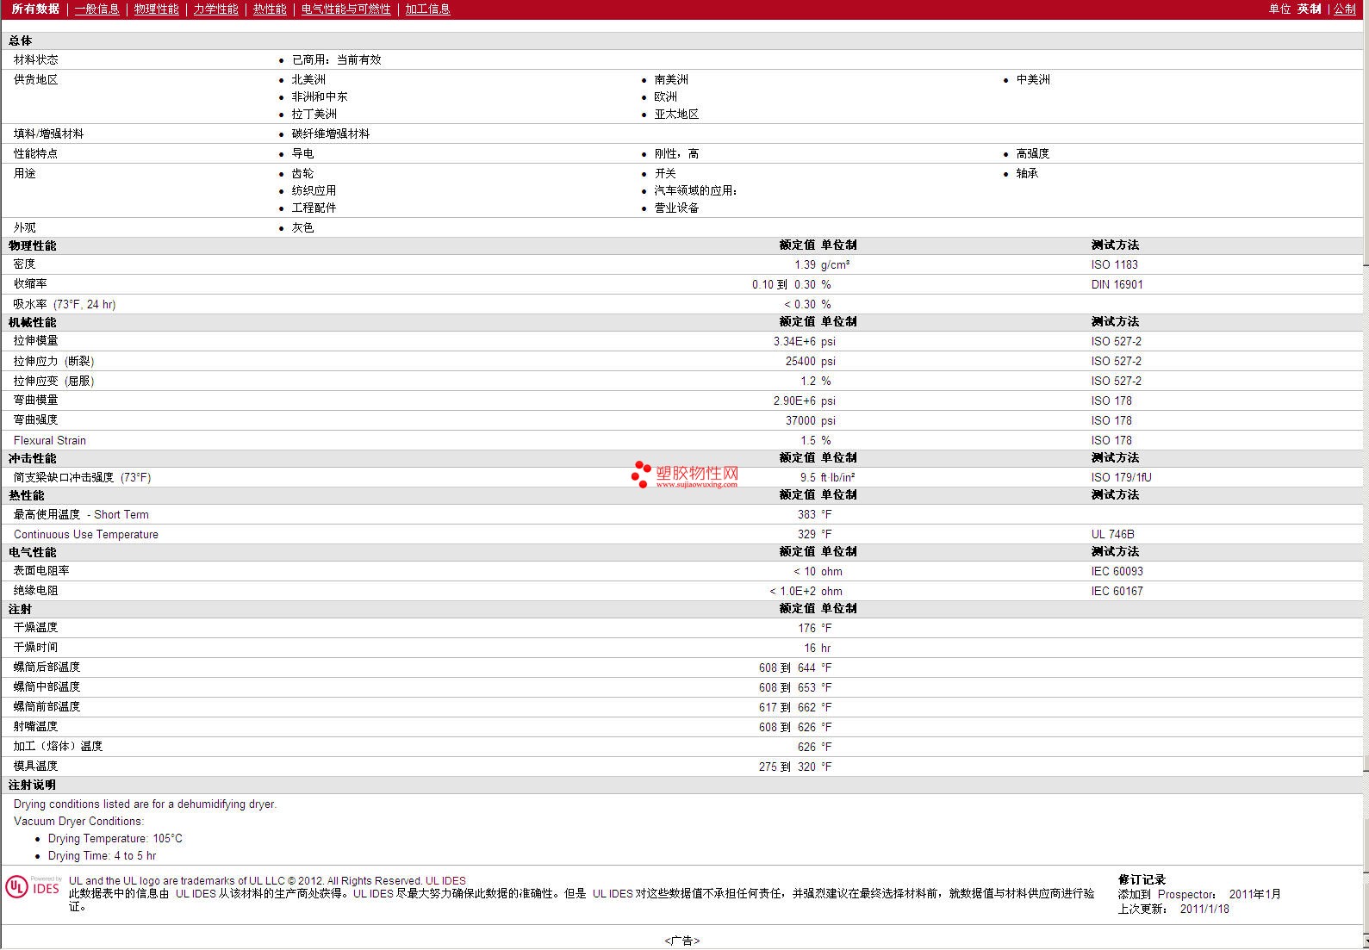This screenshot has height=950, width=1369.
Task: Click the 塑胶物性网 watermark logo
Action: tap(685, 475)
